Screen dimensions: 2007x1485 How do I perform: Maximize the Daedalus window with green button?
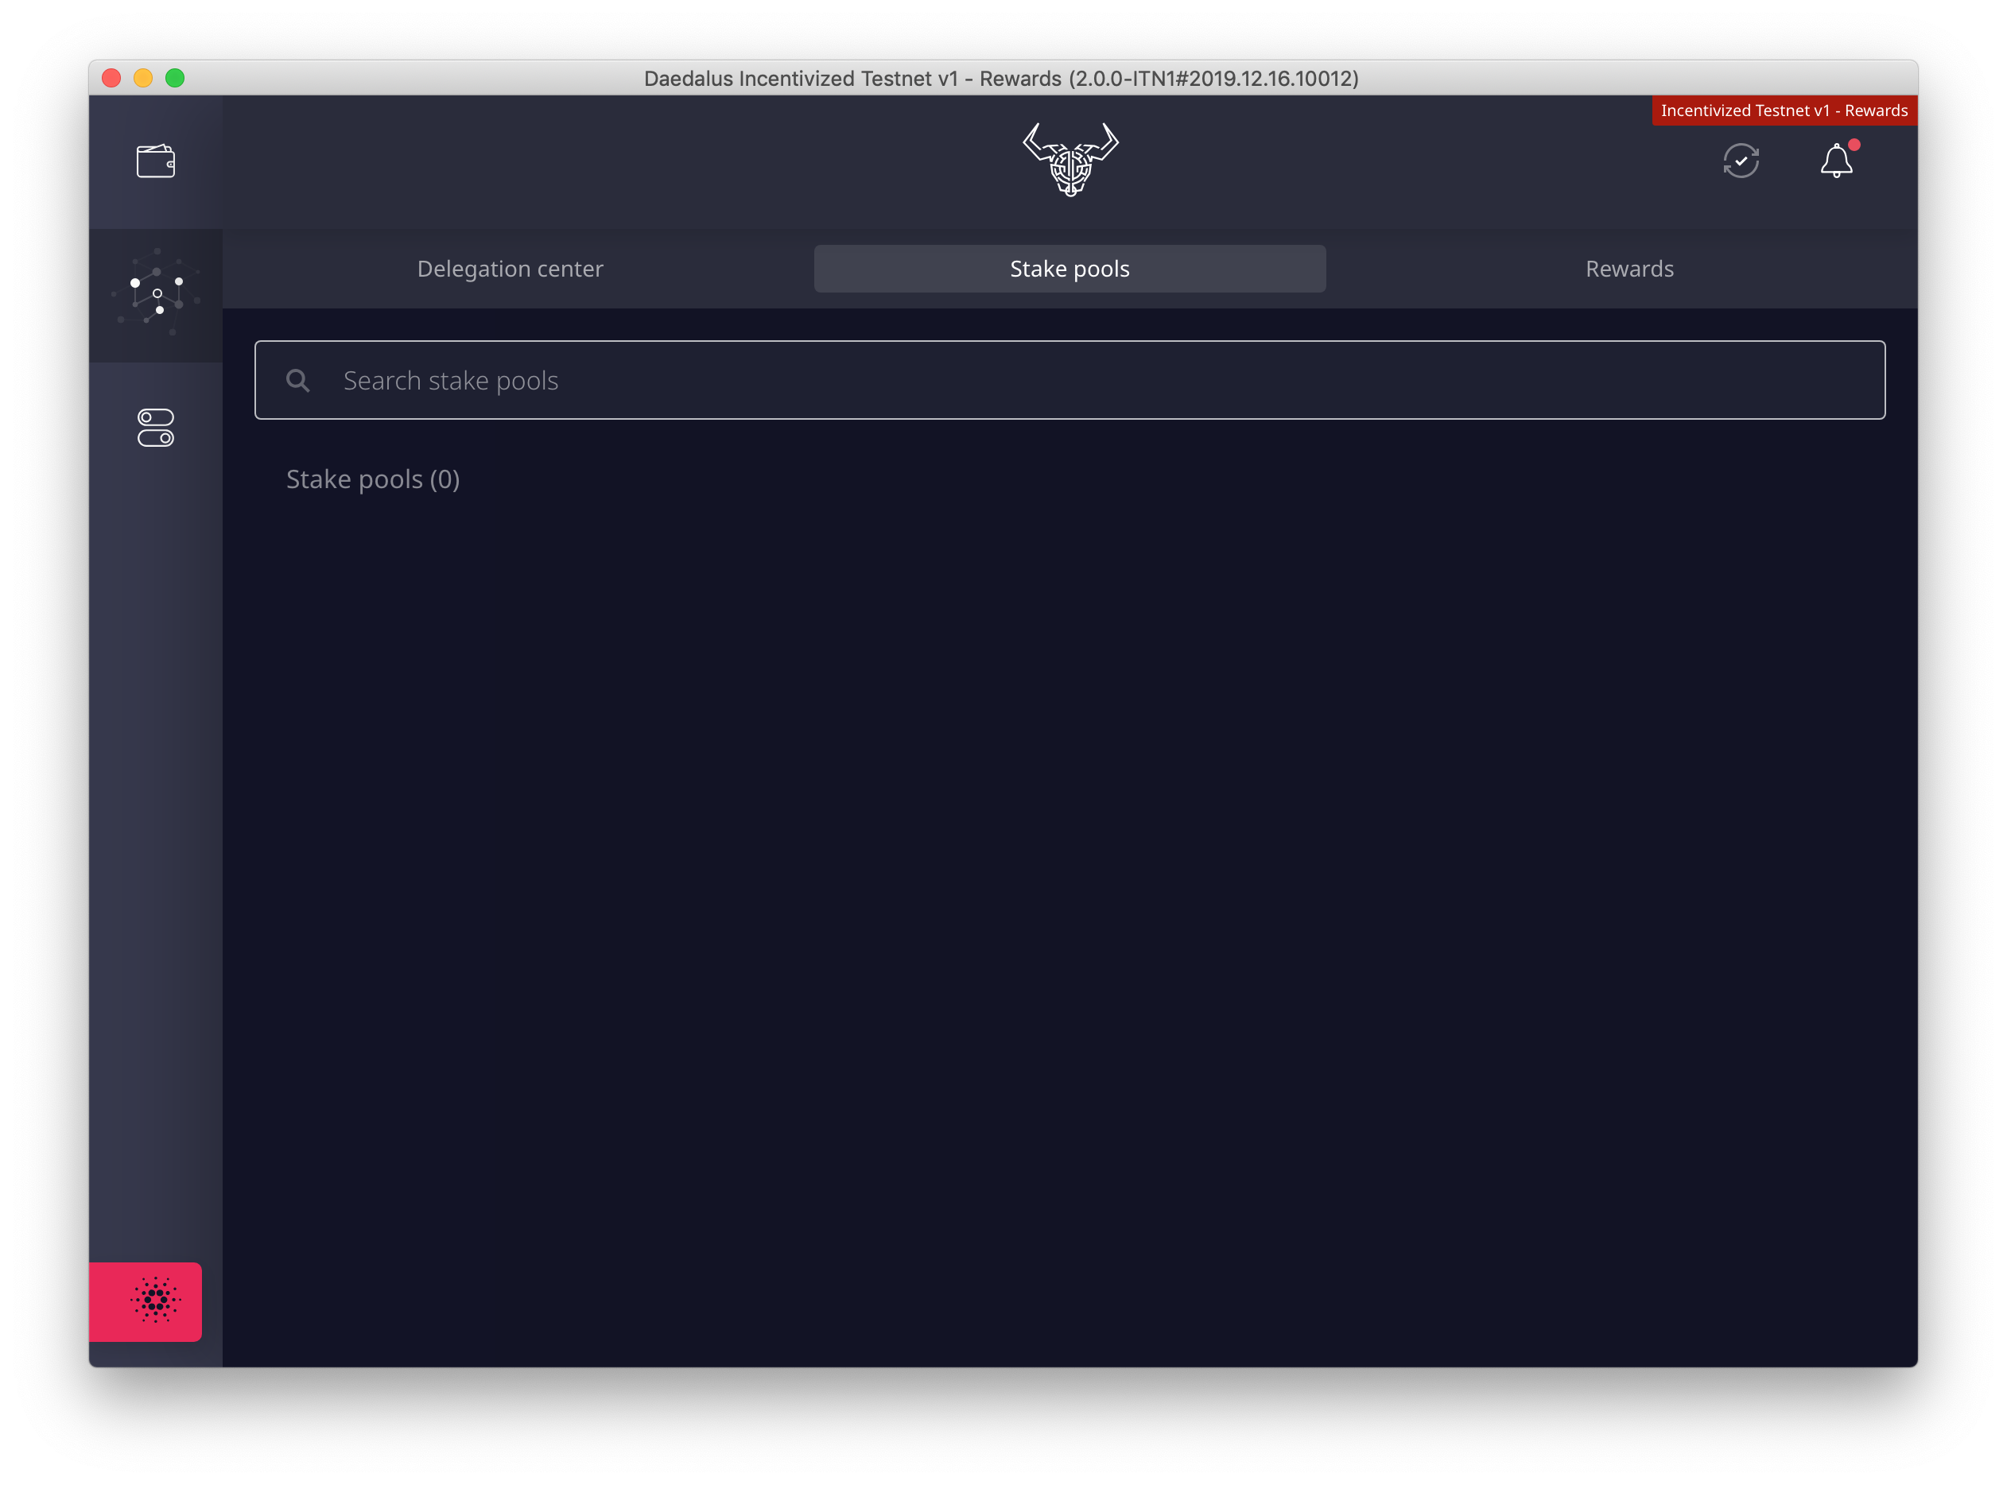tap(176, 78)
